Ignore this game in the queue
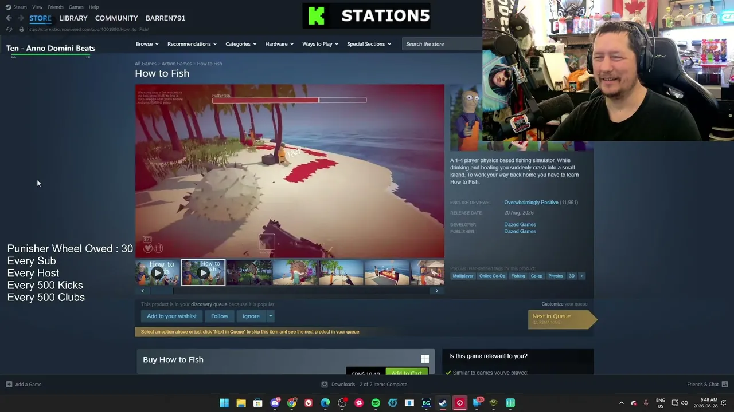 point(251,316)
